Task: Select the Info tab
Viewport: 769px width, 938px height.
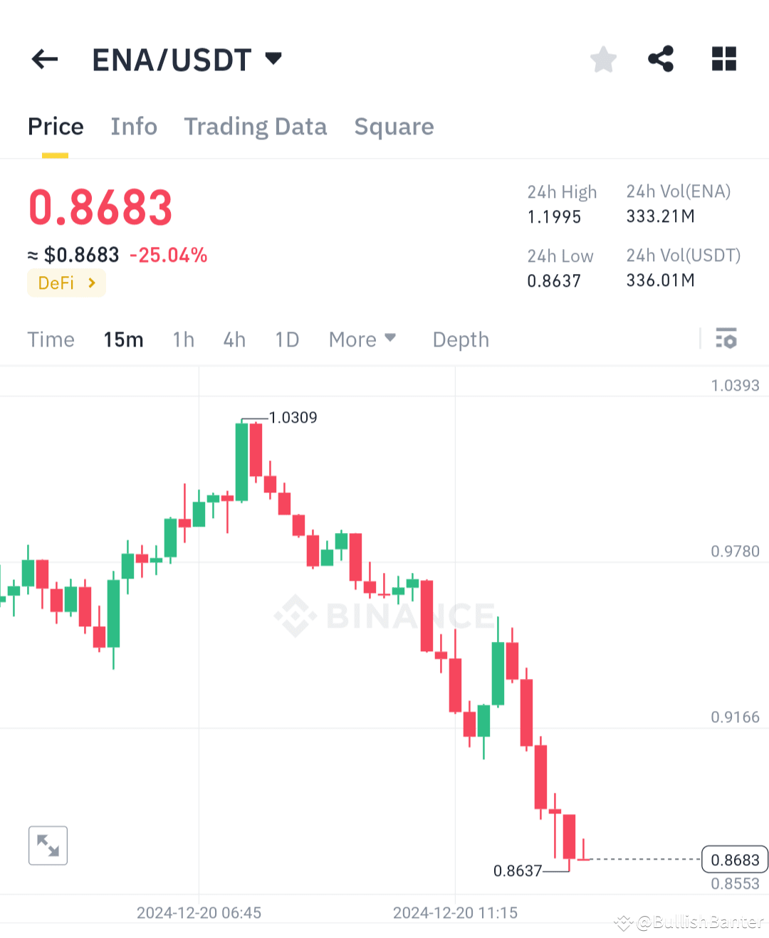Action: pyautogui.click(x=134, y=127)
